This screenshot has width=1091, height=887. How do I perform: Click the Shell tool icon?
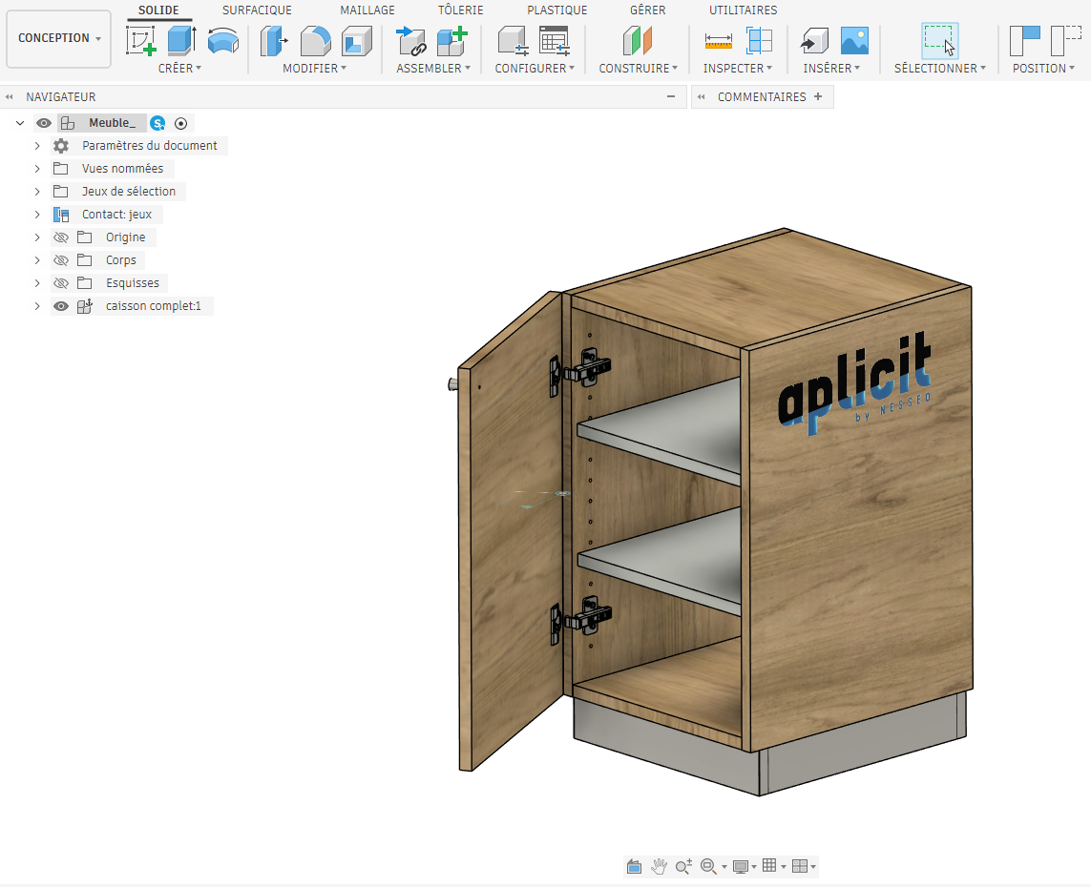coord(357,40)
